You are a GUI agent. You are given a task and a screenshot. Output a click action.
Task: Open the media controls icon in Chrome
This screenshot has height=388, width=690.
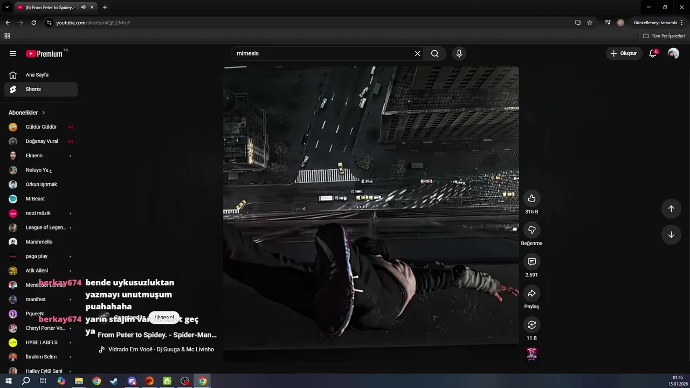pos(608,23)
